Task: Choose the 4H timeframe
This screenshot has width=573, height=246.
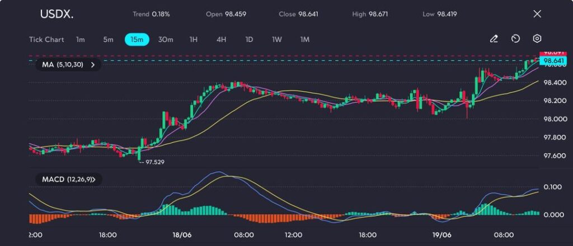Action: tap(221, 40)
